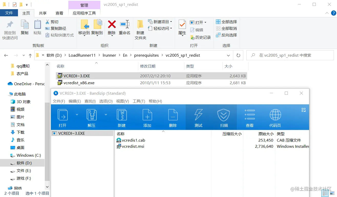Click LoadRunner11 in address breadcrumb
Screen dimensions: 337x197
(82, 55)
